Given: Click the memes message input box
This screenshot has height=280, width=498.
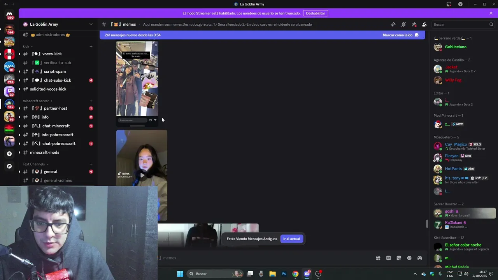Looking at the screenshot, I should tap(265, 258).
